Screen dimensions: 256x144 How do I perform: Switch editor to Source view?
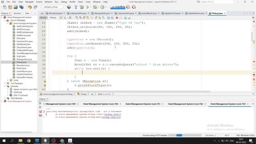pos(43,18)
